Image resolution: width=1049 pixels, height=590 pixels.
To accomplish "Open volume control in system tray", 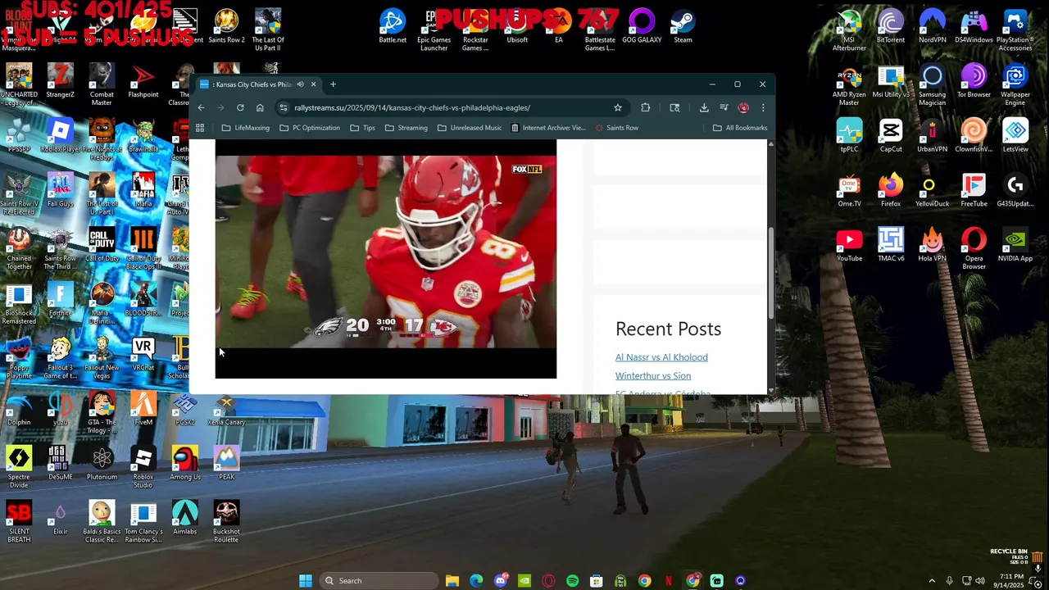I will (x=979, y=581).
